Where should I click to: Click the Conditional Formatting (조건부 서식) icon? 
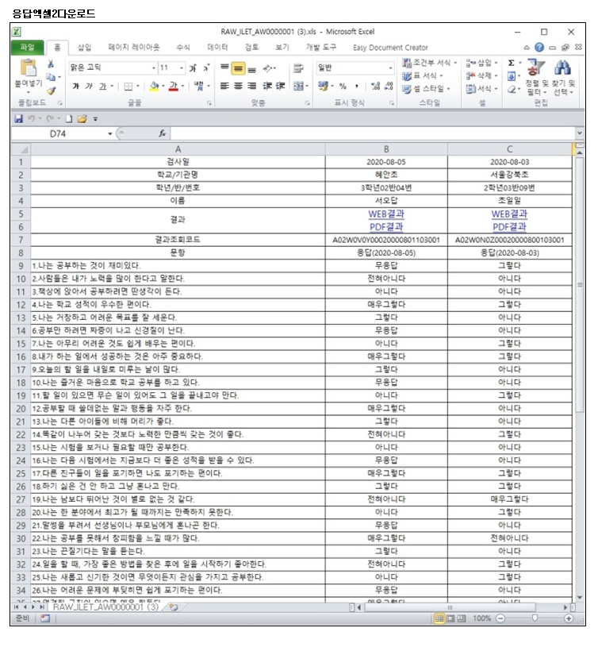pyautogui.click(x=407, y=63)
